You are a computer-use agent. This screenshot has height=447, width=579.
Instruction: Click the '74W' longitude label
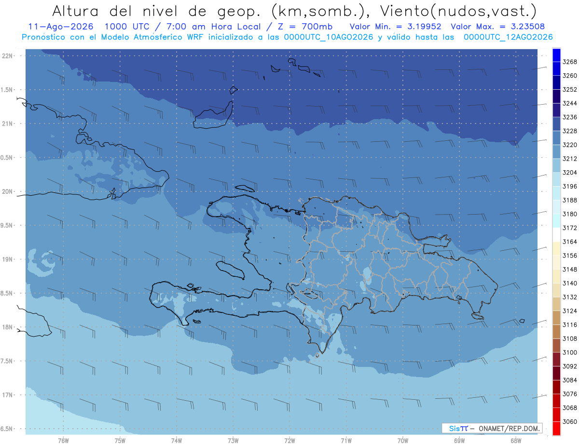(x=177, y=441)
